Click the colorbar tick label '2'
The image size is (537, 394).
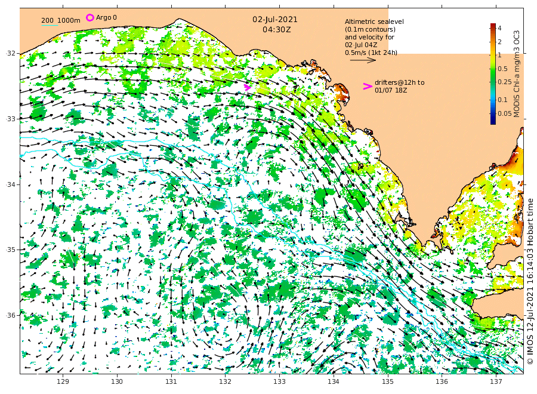(x=499, y=42)
